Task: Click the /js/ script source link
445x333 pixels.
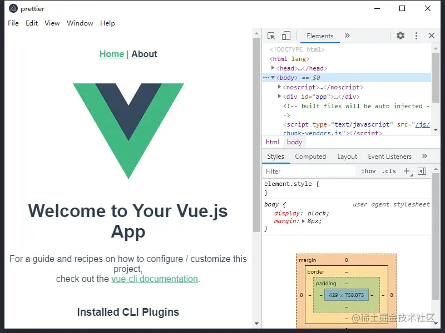Action: click(x=422, y=124)
